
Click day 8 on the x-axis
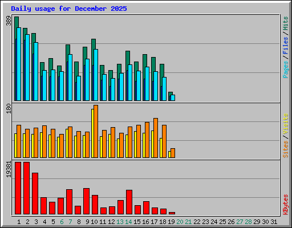coord(79,222)
